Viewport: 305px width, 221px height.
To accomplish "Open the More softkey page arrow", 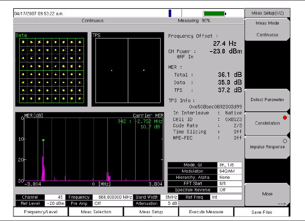I will click(x=267, y=195).
